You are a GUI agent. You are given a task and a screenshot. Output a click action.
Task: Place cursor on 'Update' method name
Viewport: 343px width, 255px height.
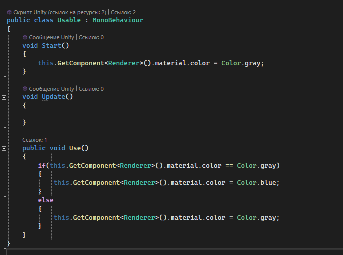pyautogui.click(x=53, y=97)
